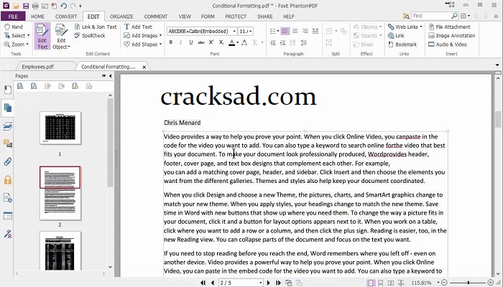Screen dimensions: 503x287
Task: Open the Security sidebar panel
Action: (x=8, y=180)
